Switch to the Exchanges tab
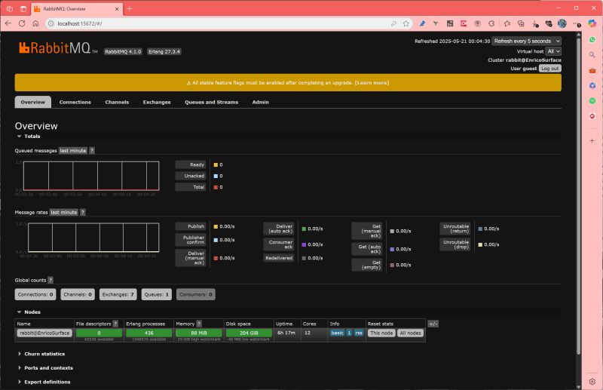The height and width of the screenshot is (390, 603). click(x=157, y=102)
